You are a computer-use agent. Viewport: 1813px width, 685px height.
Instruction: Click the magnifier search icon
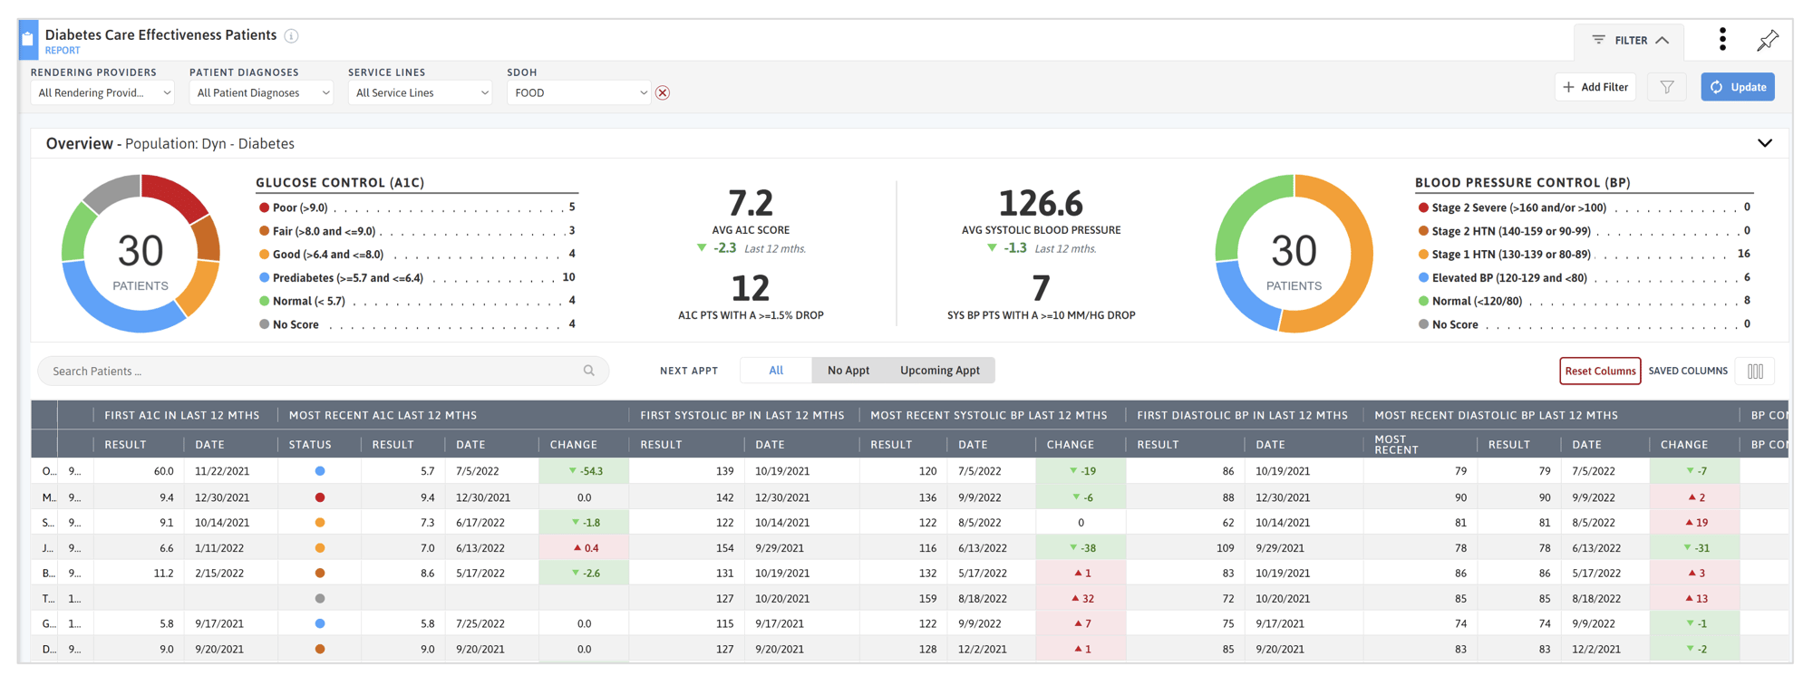[589, 371]
